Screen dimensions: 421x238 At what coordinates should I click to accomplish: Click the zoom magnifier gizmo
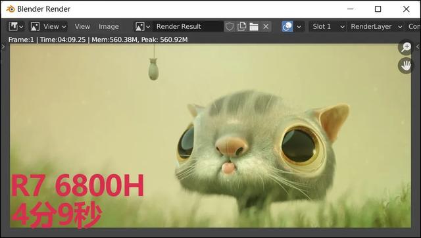[406, 47]
